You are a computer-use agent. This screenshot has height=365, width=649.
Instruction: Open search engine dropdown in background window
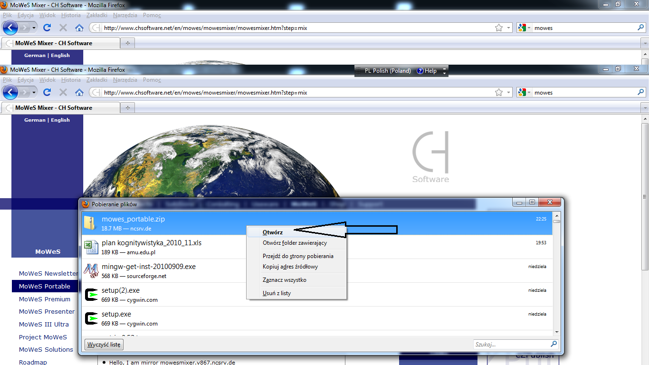[529, 28]
